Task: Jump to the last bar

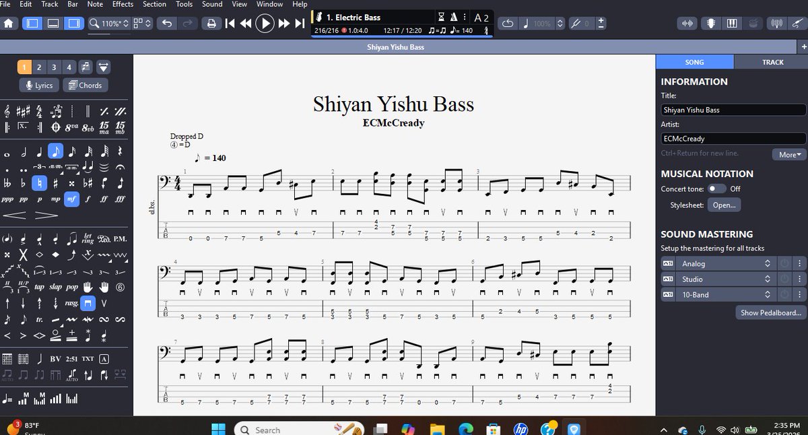Action: pyautogui.click(x=300, y=24)
